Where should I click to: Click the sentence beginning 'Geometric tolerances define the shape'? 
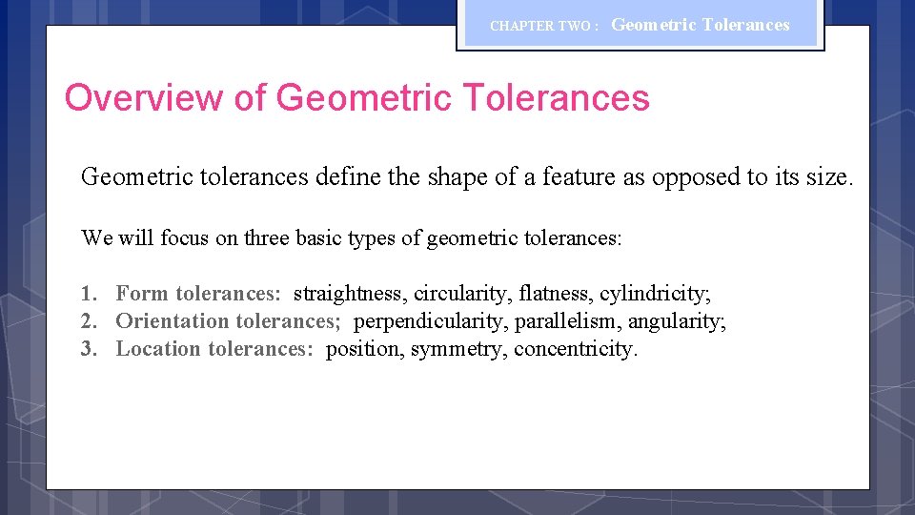467,177
